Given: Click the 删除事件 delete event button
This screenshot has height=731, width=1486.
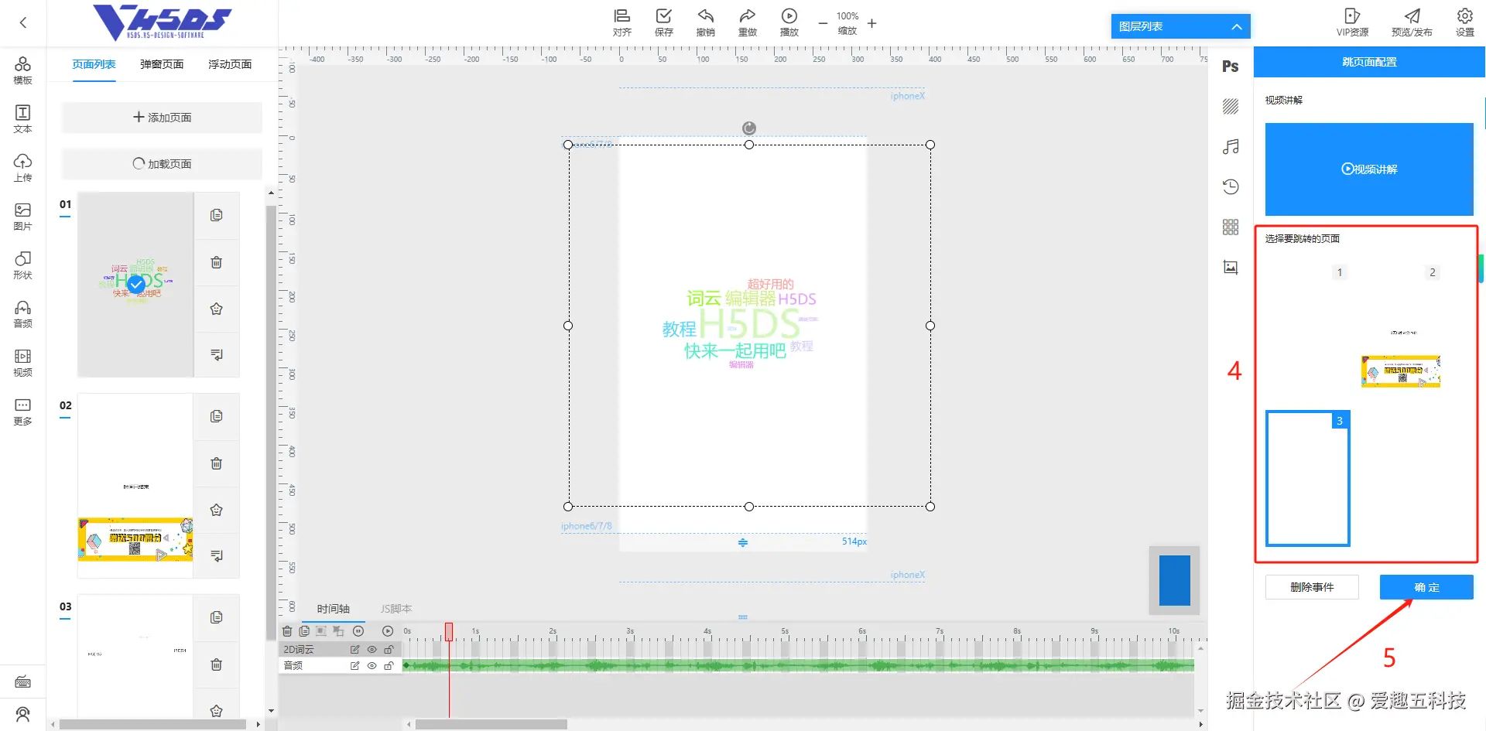Looking at the screenshot, I should click(1312, 587).
